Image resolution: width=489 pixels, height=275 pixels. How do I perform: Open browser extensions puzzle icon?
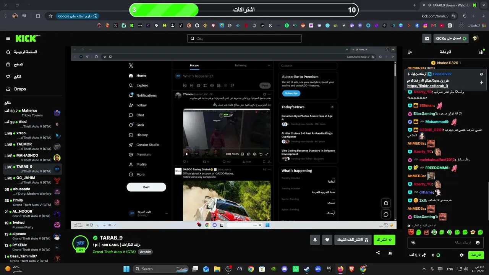[x=38, y=16]
